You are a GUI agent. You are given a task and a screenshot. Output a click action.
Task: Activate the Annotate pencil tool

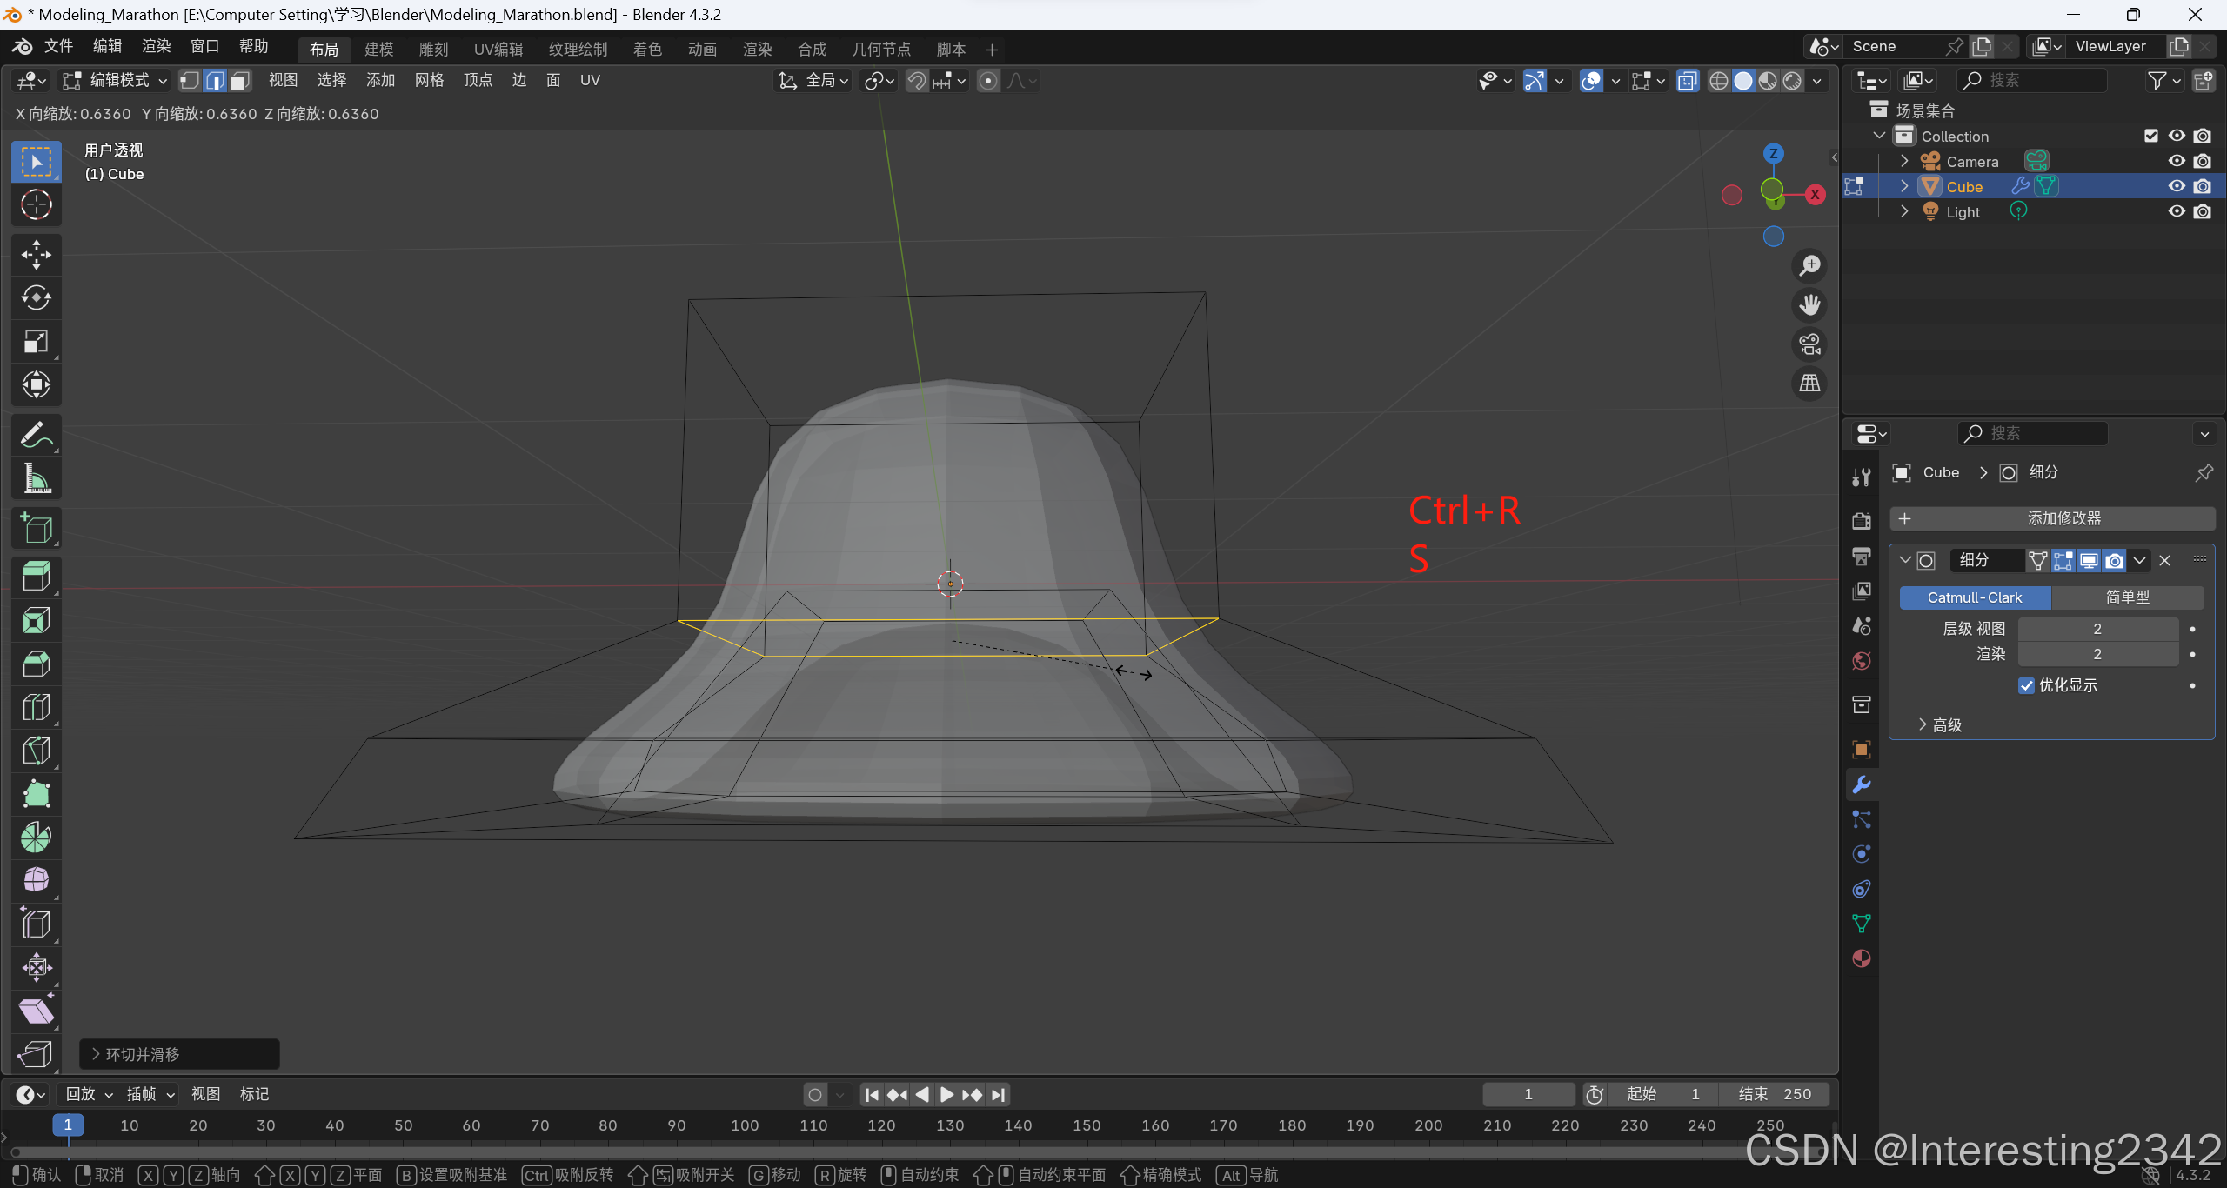click(36, 434)
